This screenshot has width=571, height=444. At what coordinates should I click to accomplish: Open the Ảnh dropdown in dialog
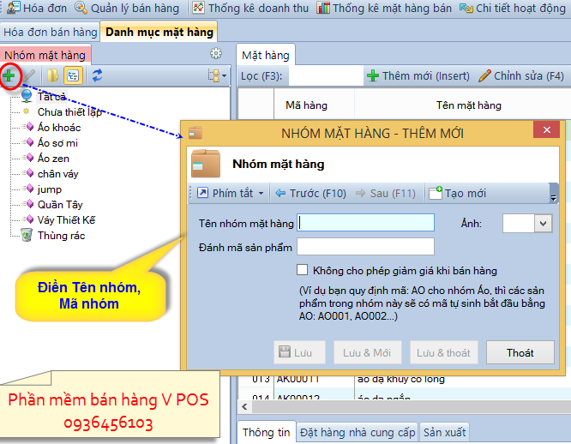[x=542, y=223]
